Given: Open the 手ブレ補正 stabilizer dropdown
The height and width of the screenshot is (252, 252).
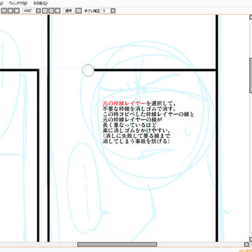Looking at the screenshot, I should coord(113,10).
